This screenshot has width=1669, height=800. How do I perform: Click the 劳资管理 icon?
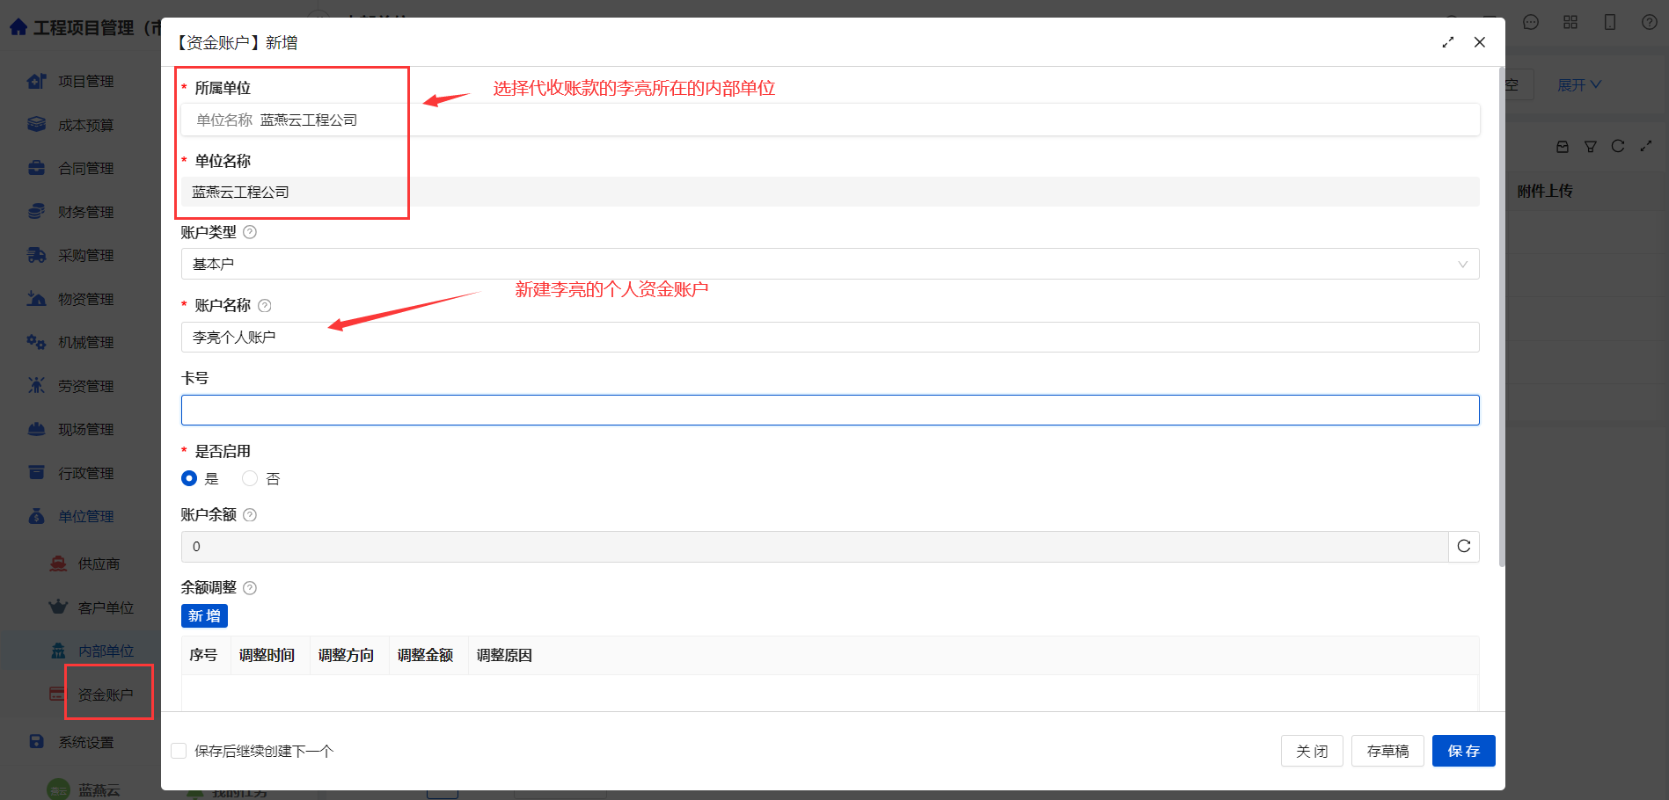click(x=36, y=385)
